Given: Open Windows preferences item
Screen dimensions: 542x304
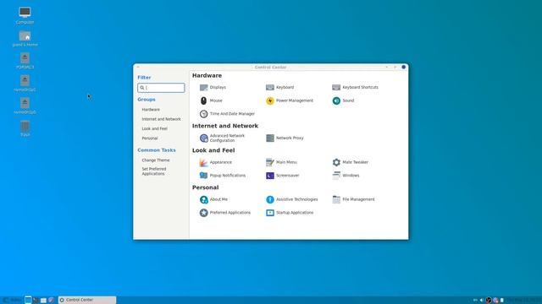Looking at the screenshot, I should pos(346,176).
